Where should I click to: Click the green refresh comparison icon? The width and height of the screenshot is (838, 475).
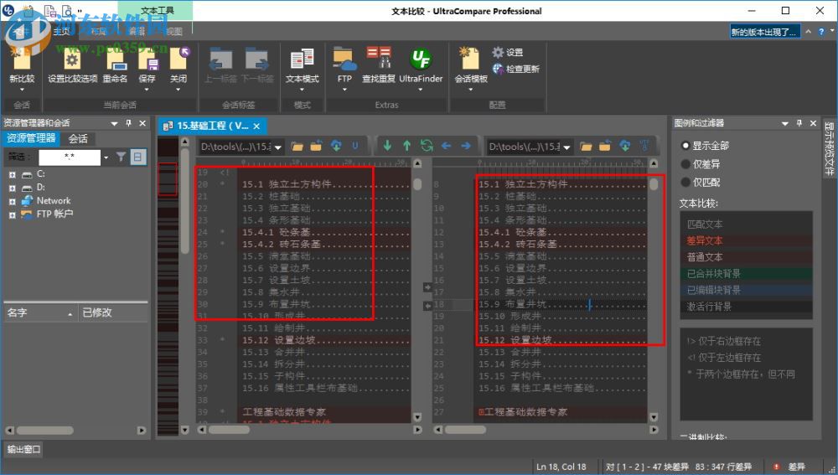(x=427, y=145)
